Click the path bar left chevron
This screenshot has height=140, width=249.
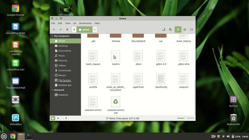(x=74, y=30)
